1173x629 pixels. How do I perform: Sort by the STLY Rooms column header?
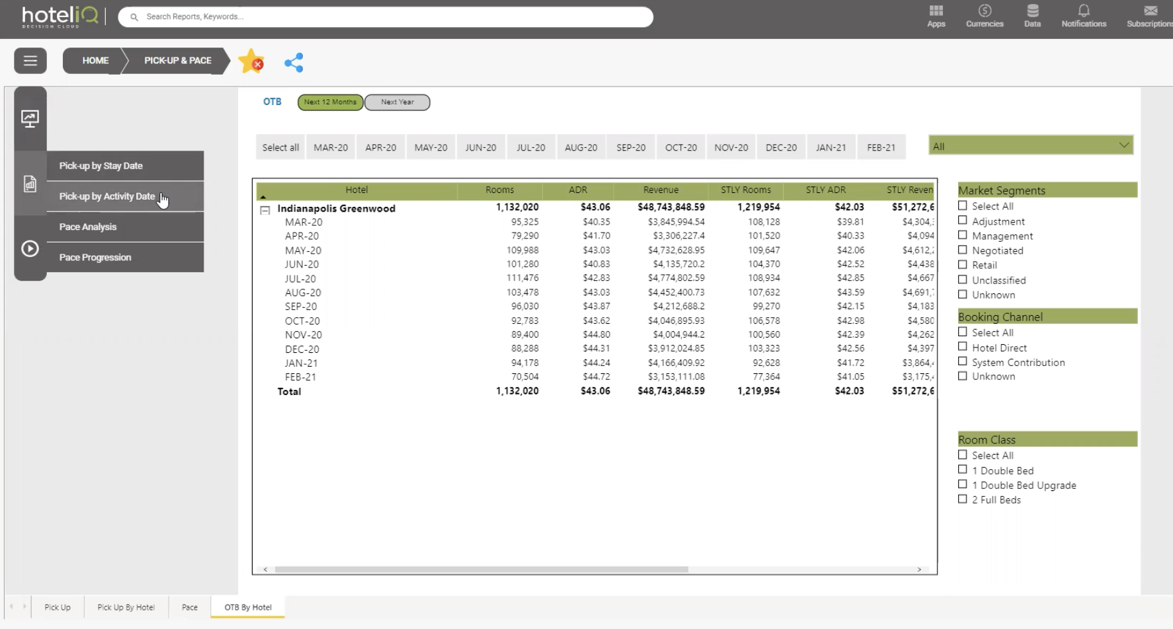coord(746,190)
